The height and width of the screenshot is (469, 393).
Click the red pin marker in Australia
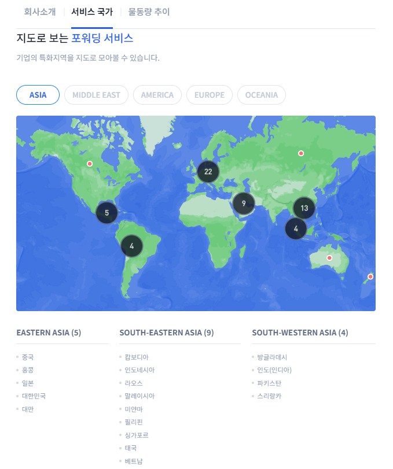329,258
